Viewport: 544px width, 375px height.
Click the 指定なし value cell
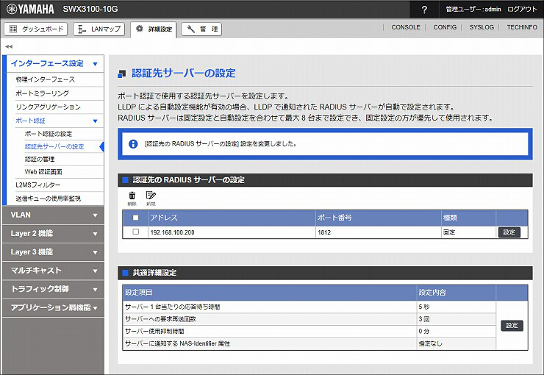[x=456, y=344]
